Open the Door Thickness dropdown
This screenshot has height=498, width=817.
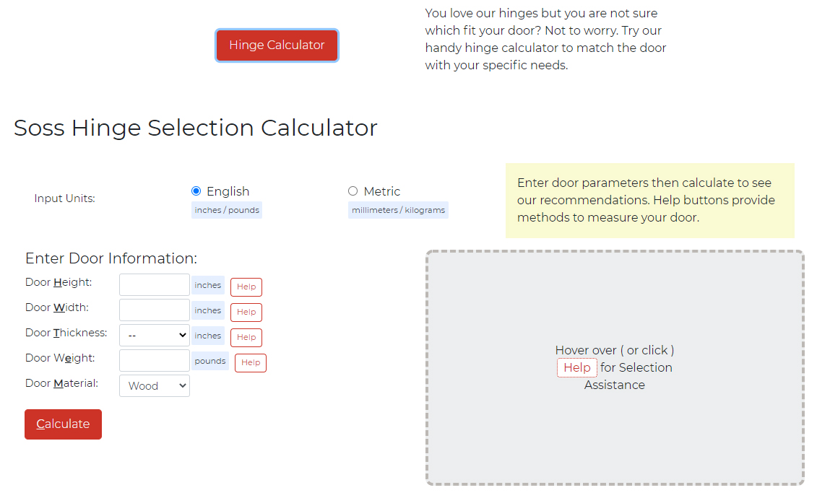pyautogui.click(x=154, y=335)
